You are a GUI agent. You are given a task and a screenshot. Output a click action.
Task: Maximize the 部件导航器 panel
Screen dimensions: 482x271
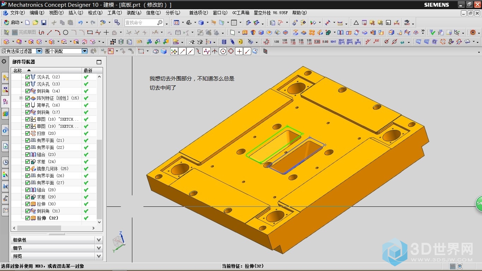click(x=99, y=62)
